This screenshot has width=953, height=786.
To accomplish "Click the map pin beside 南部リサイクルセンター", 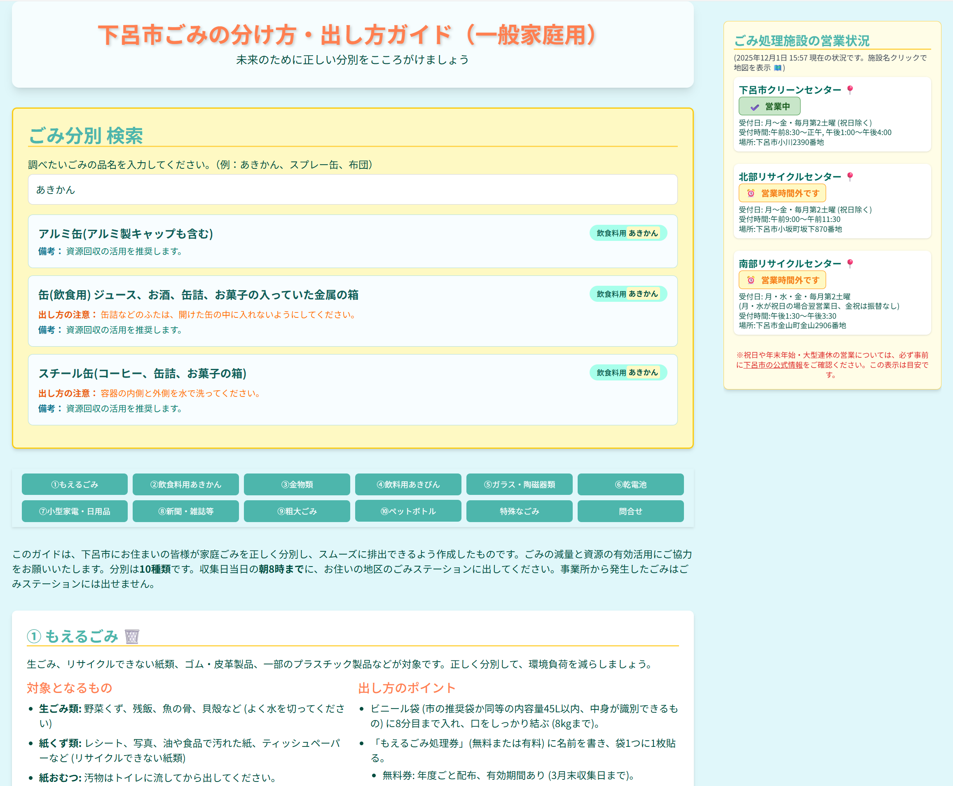I will coord(850,263).
